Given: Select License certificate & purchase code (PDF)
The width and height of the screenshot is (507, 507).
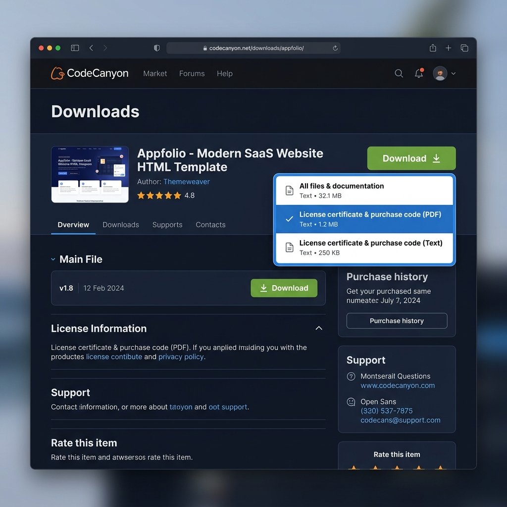Looking at the screenshot, I should (x=364, y=219).
